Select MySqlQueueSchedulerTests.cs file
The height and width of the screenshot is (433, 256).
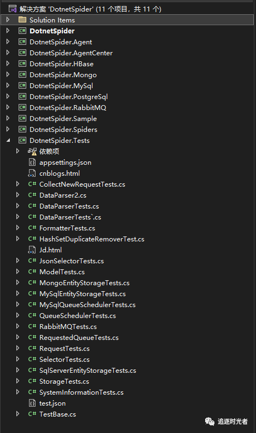point(88,305)
